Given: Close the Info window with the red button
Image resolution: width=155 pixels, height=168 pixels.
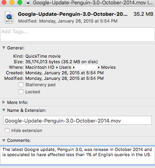Looking at the screenshot, I should pyautogui.click(x=4, y=2).
